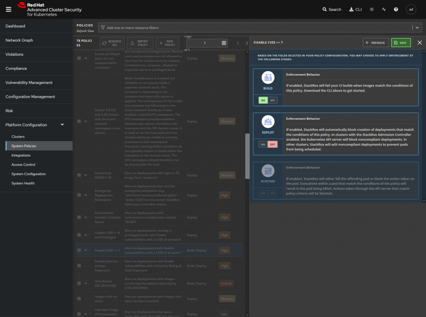Check the DockerHub NGINX 1.10 policy checkbox

click(x=79, y=175)
